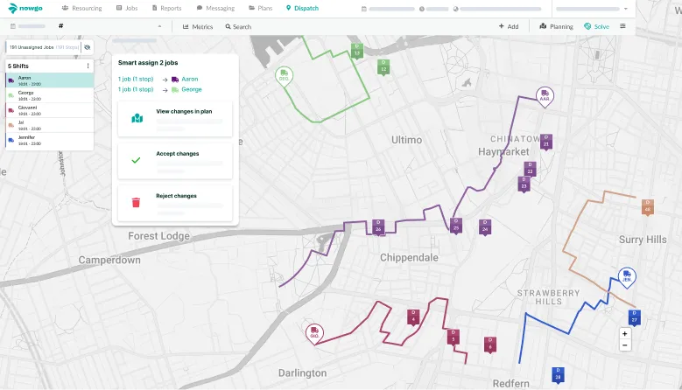Click the green GEO truck map marker
682x390 pixels.
pyautogui.click(x=283, y=75)
